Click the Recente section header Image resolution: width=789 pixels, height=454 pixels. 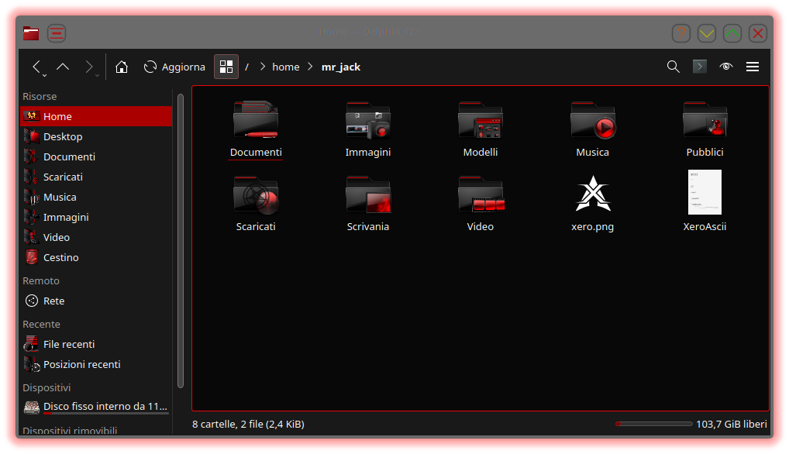[x=41, y=324]
